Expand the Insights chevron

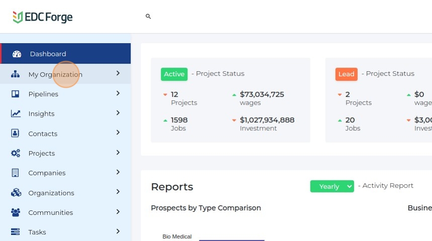click(x=118, y=113)
